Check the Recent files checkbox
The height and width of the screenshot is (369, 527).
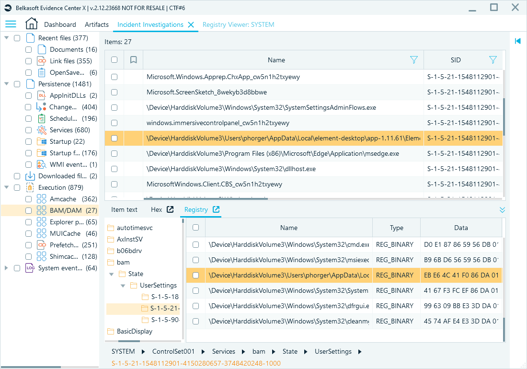point(17,38)
